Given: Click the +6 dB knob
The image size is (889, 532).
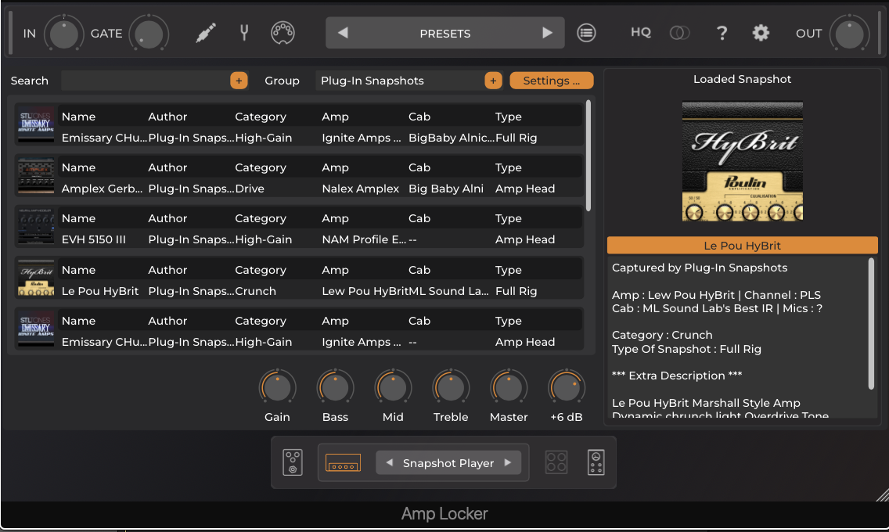Looking at the screenshot, I should click(x=567, y=387).
